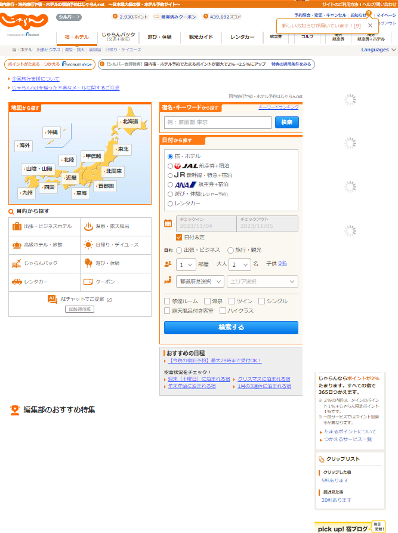Click the blue 検索 keyword search button
The height and width of the screenshot is (533, 398).
click(x=287, y=122)
